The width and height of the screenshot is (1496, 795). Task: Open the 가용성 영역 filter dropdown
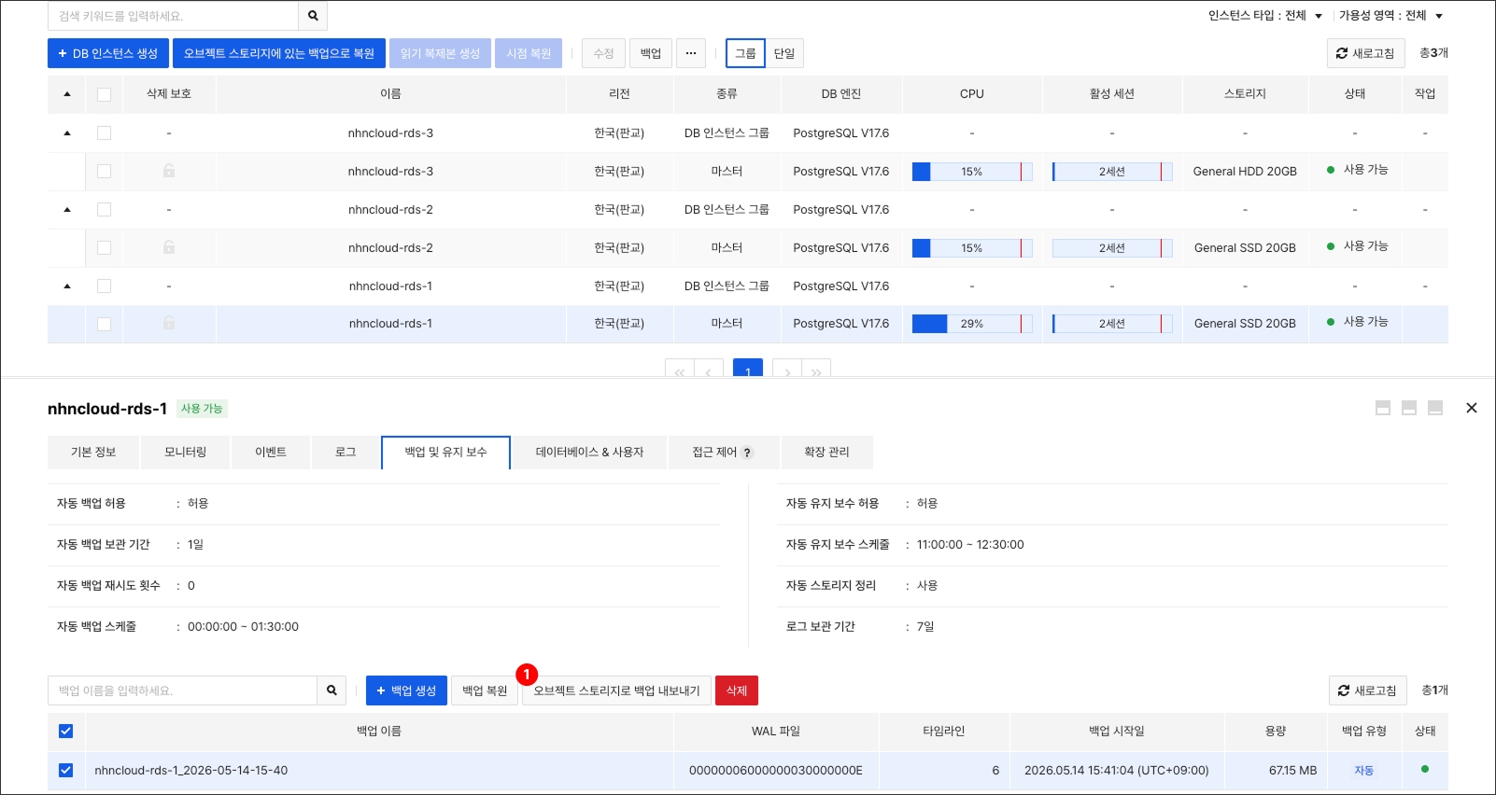point(1390,16)
